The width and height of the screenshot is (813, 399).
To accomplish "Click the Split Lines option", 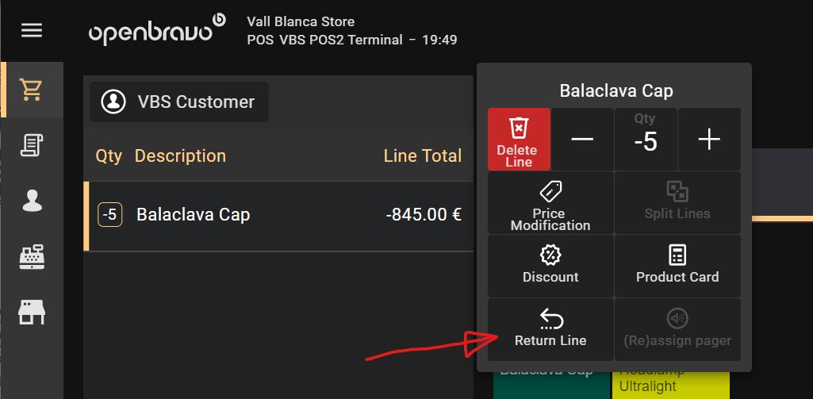I will click(x=677, y=202).
